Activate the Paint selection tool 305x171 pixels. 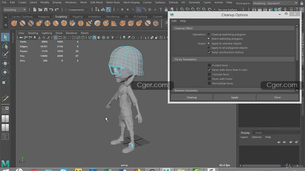click(x=5, y=55)
